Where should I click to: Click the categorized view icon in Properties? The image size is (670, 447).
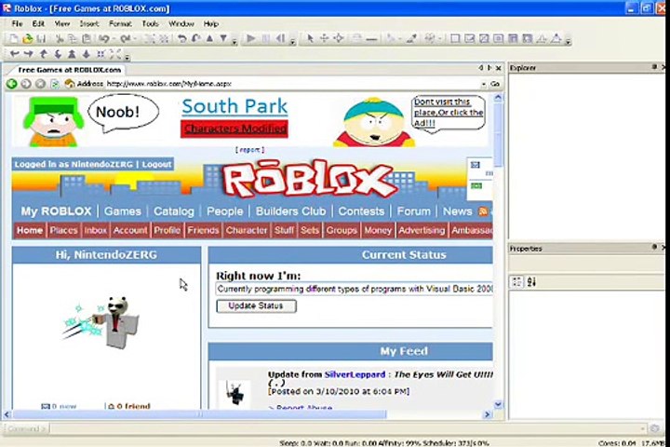pyautogui.click(x=517, y=282)
